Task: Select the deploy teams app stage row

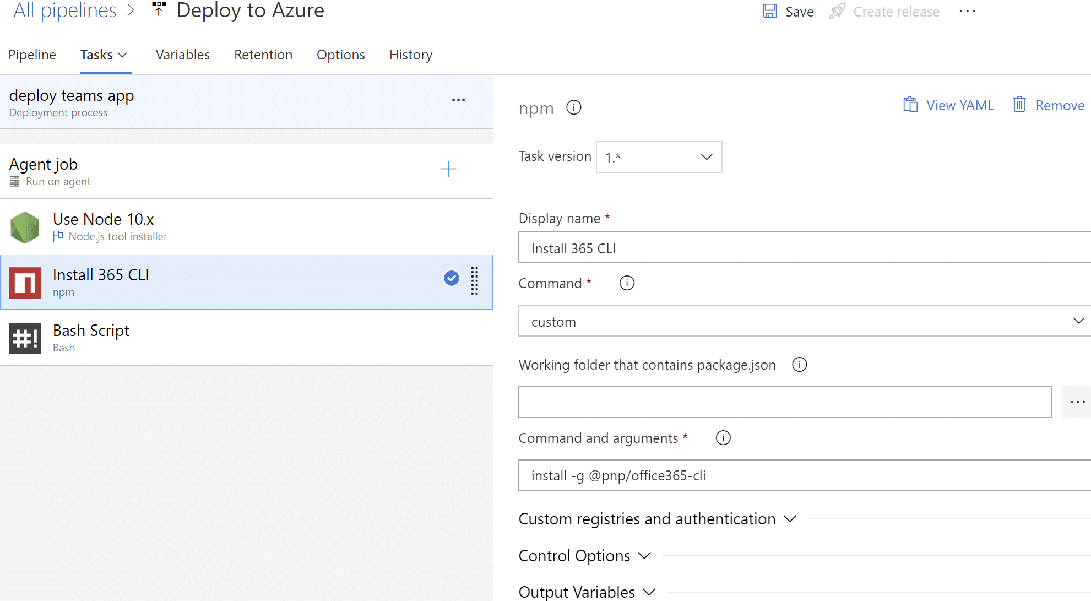Action: click(246, 102)
